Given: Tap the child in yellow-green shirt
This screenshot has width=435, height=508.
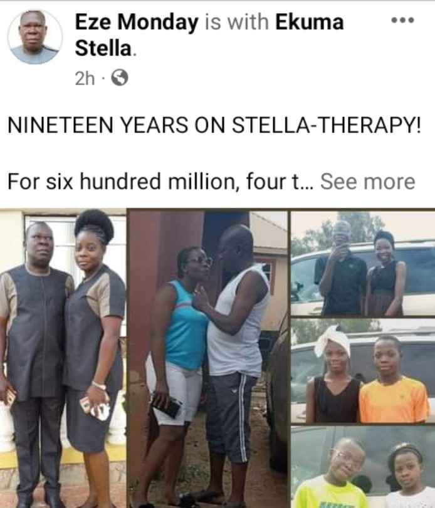Looking at the screenshot, I should pos(334,473).
